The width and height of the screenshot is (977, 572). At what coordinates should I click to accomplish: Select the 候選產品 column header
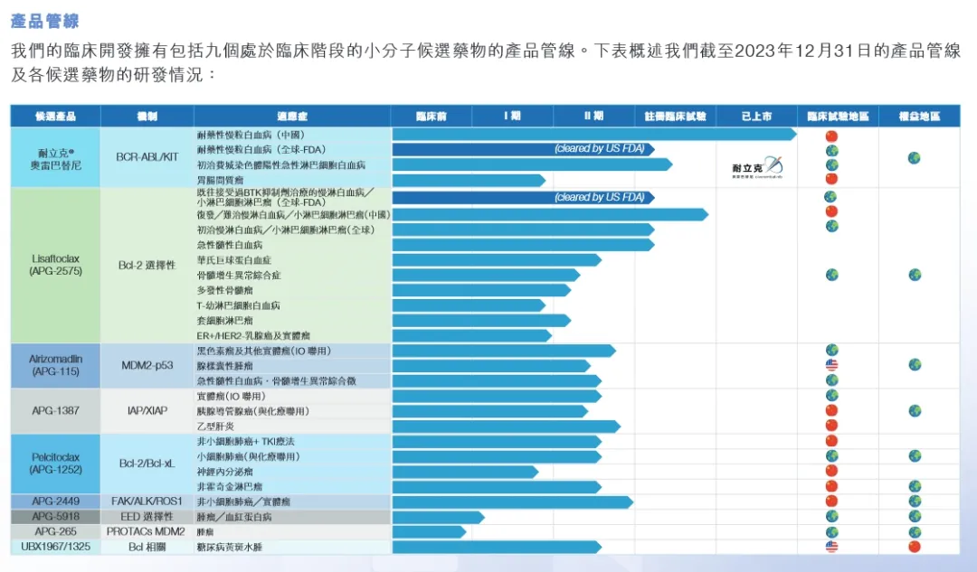point(55,117)
